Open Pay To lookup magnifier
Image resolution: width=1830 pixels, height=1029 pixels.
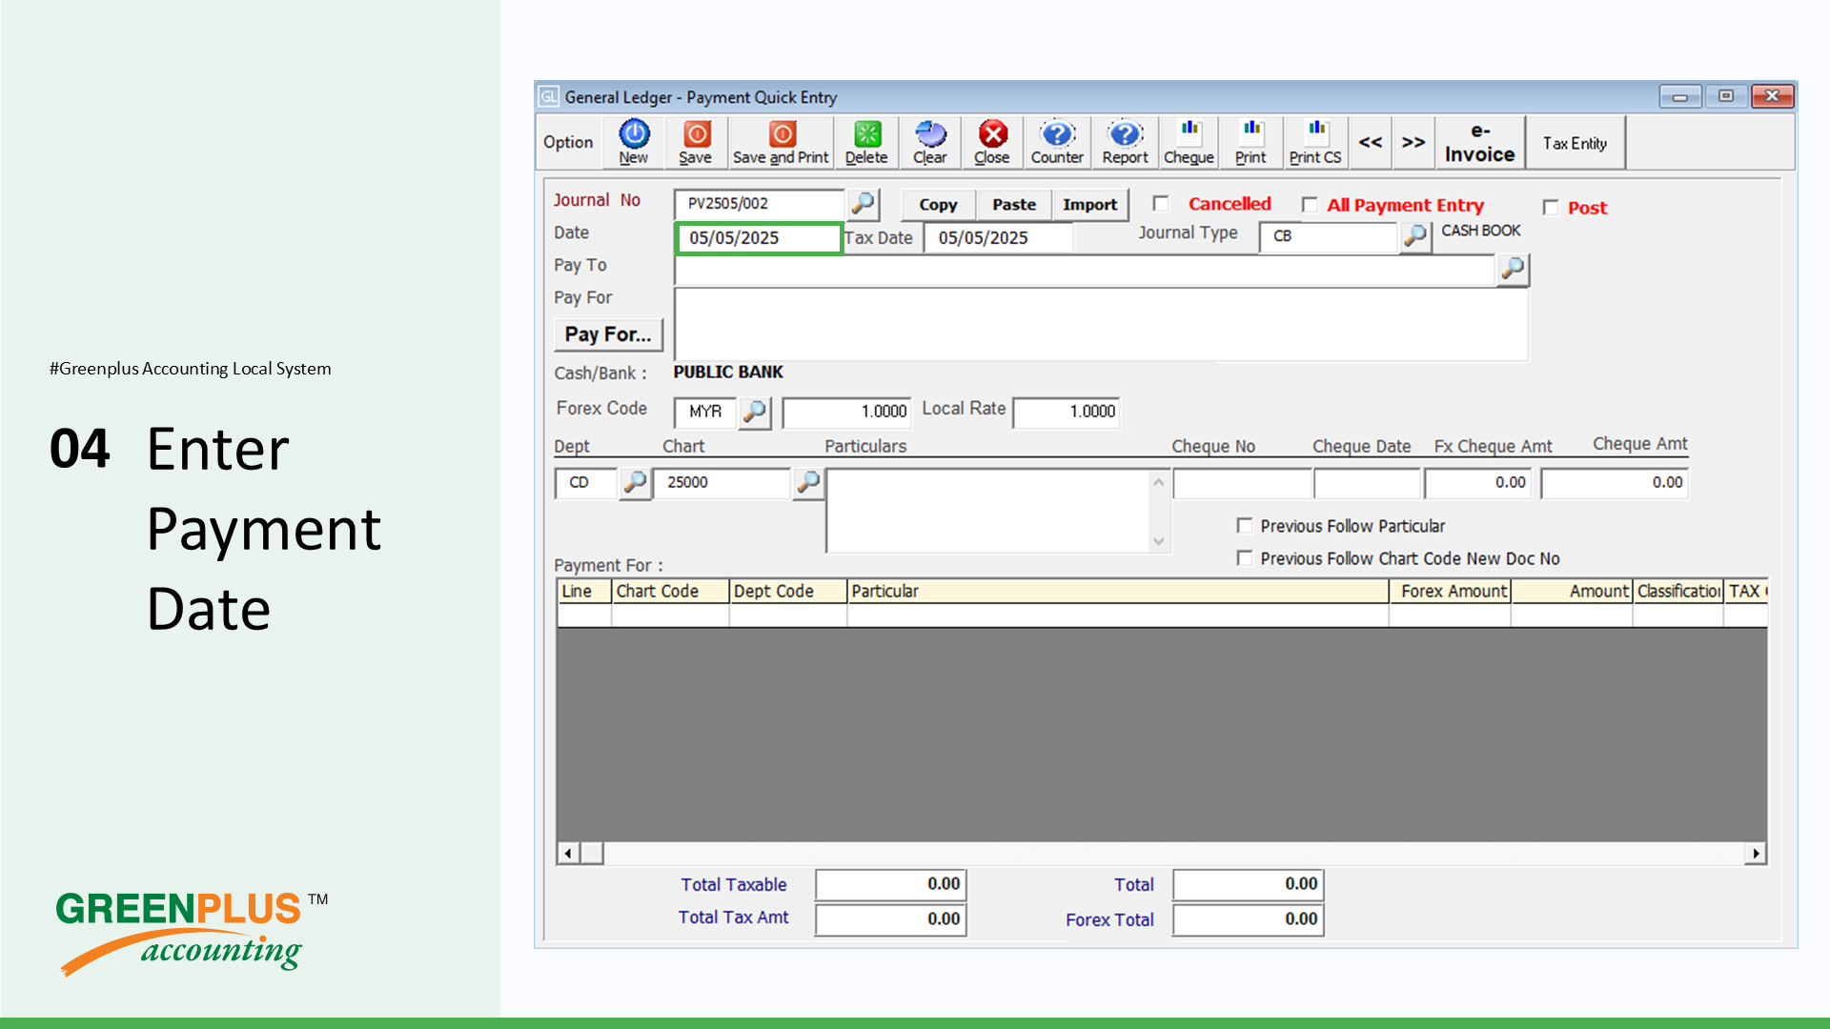(1513, 270)
